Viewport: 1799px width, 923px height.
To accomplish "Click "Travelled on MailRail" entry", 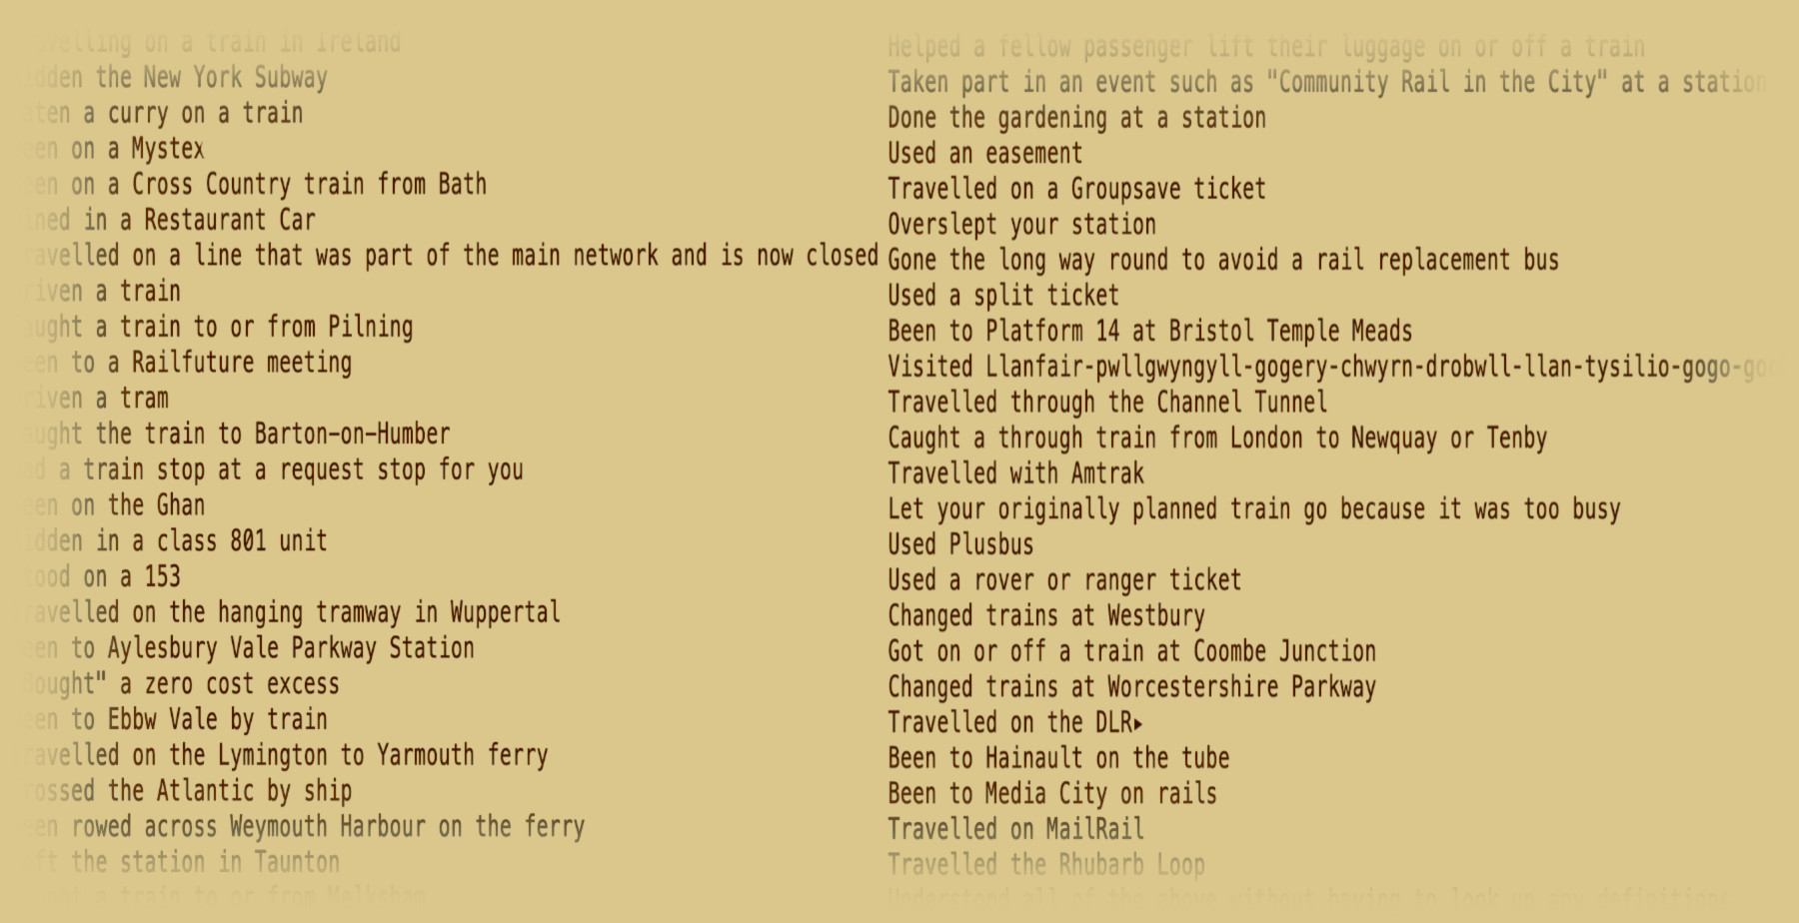I will click(1015, 829).
